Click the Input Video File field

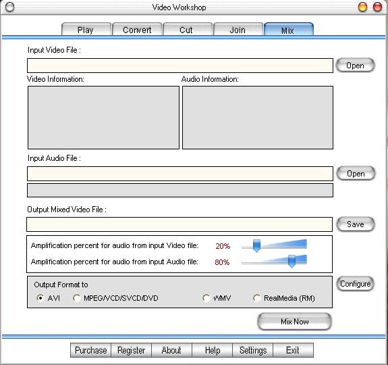[180, 66]
